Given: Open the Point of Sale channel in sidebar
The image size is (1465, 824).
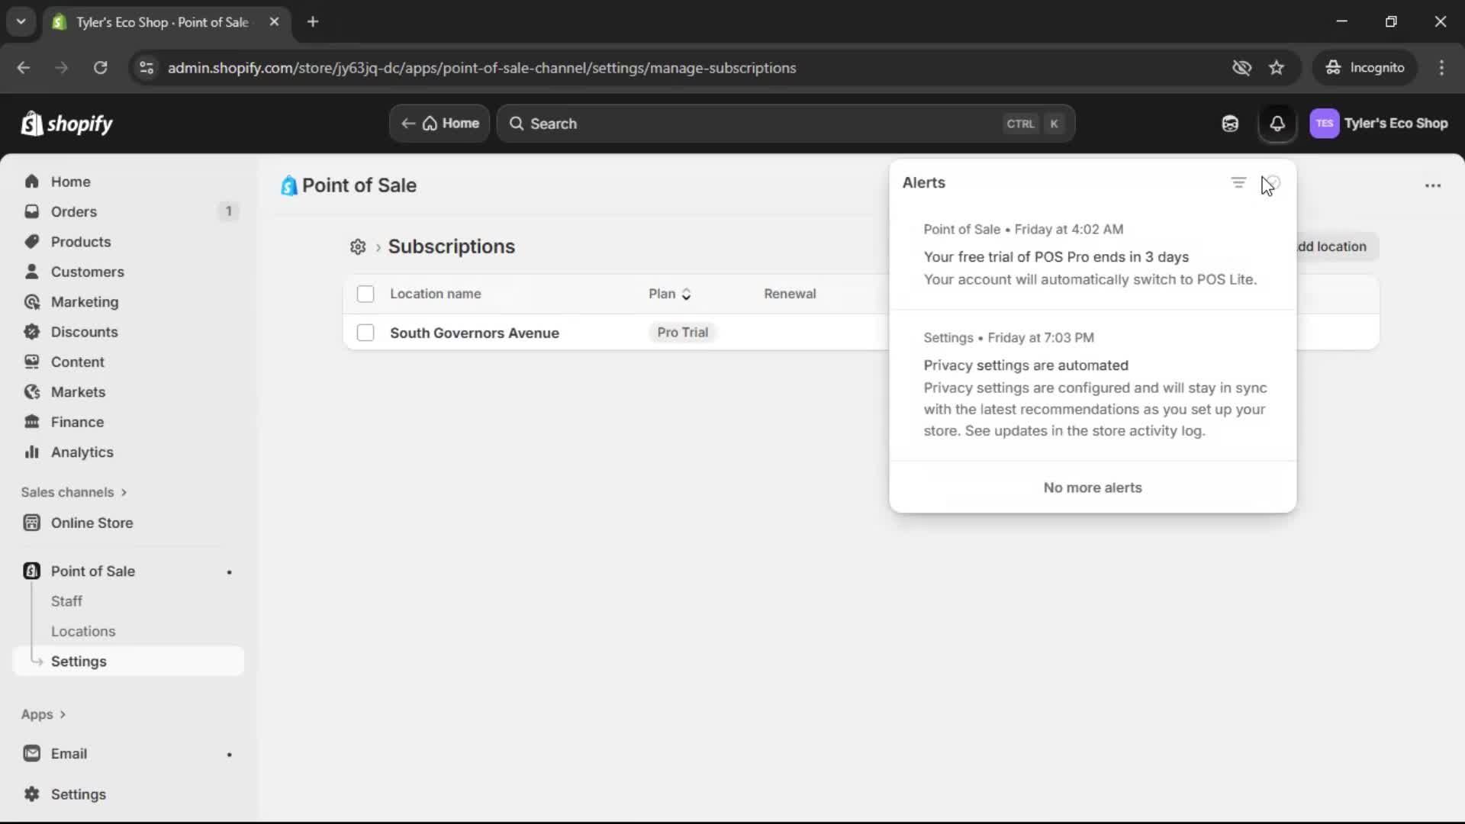Looking at the screenshot, I should pos(93,571).
